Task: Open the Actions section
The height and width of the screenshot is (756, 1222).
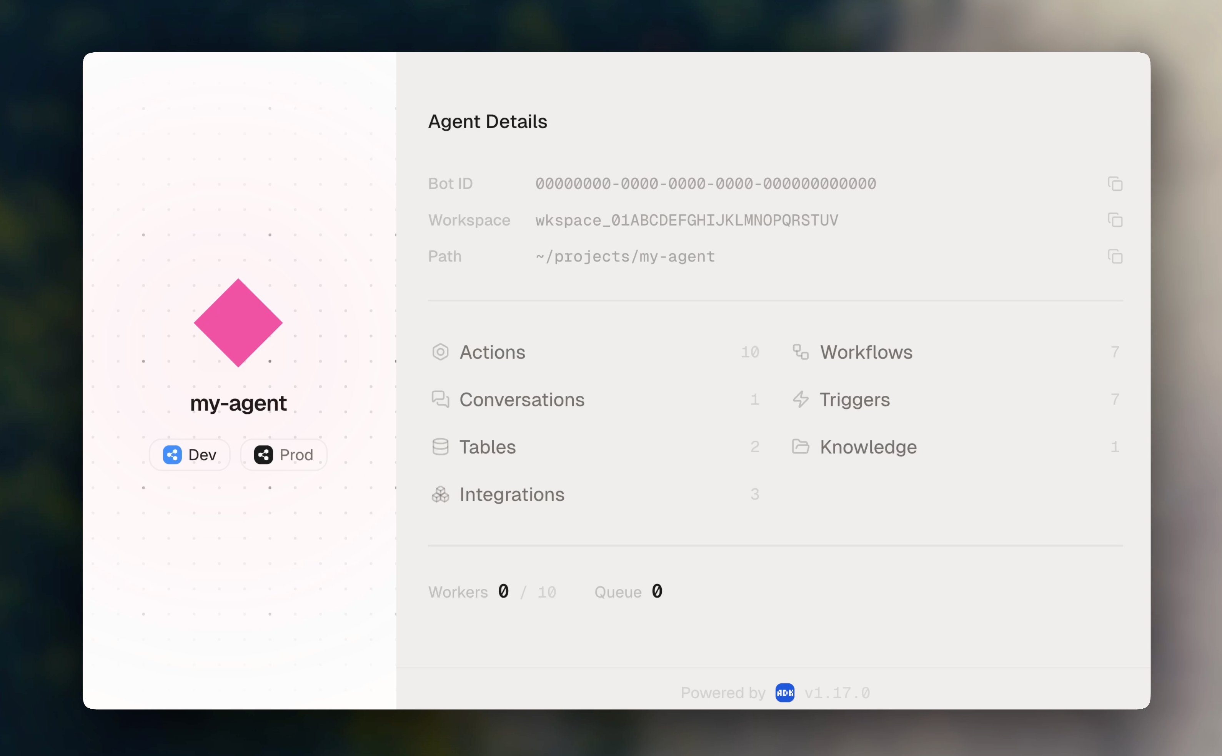Action: click(595, 352)
